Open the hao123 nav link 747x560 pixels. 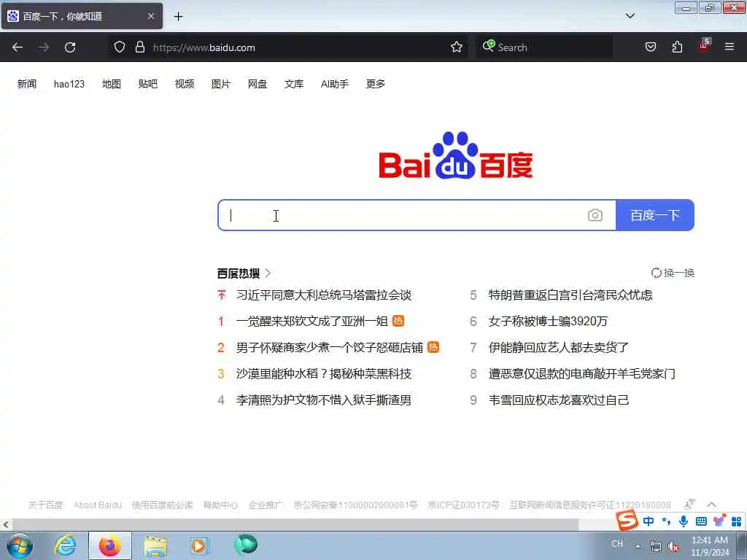pyautogui.click(x=69, y=85)
